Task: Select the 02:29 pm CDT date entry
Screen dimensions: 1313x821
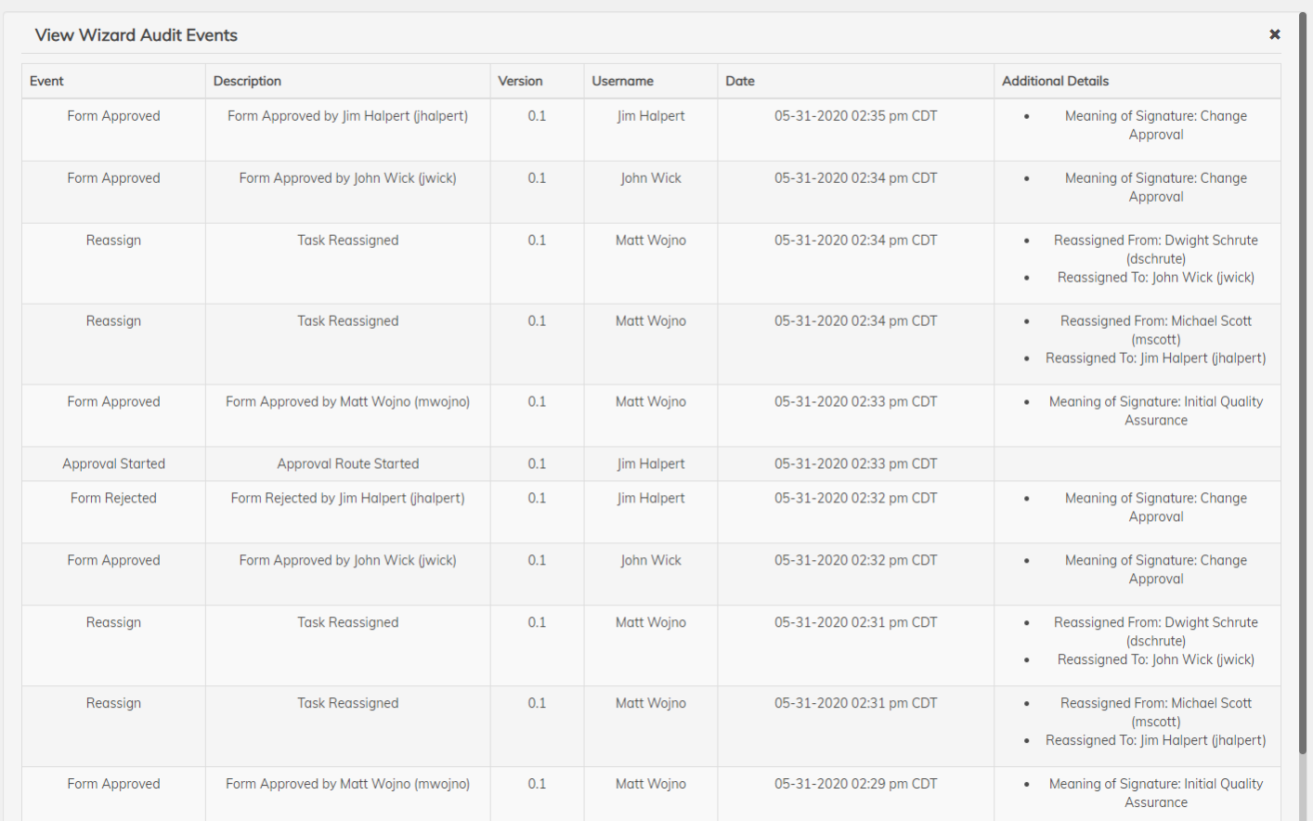Action: (855, 784)
